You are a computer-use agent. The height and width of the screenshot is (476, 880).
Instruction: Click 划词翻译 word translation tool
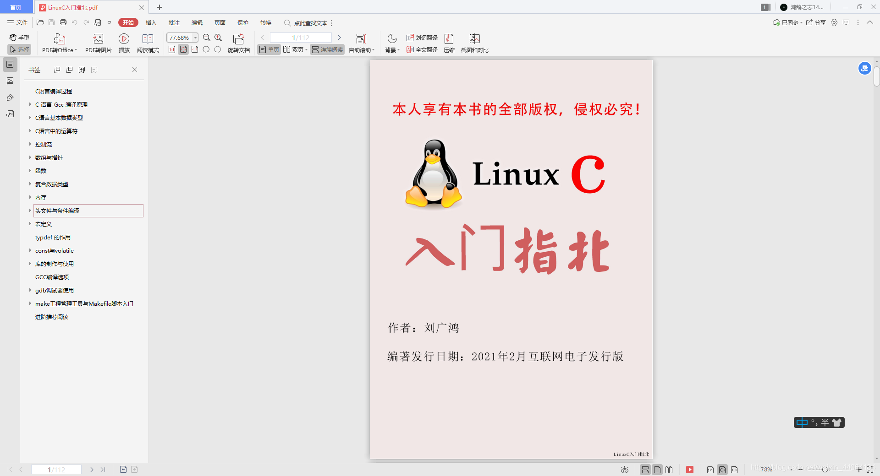click(x=422, y=38)
